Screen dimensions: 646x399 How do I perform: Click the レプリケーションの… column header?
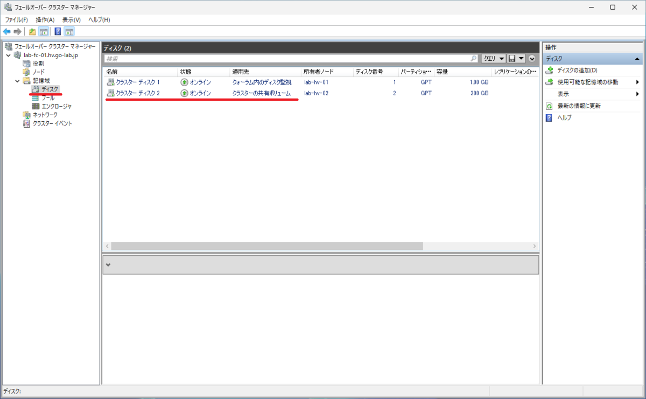[515, 72]
